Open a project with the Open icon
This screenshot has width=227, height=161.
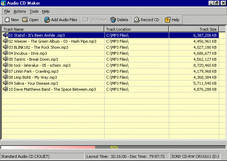tap(25, 20)
